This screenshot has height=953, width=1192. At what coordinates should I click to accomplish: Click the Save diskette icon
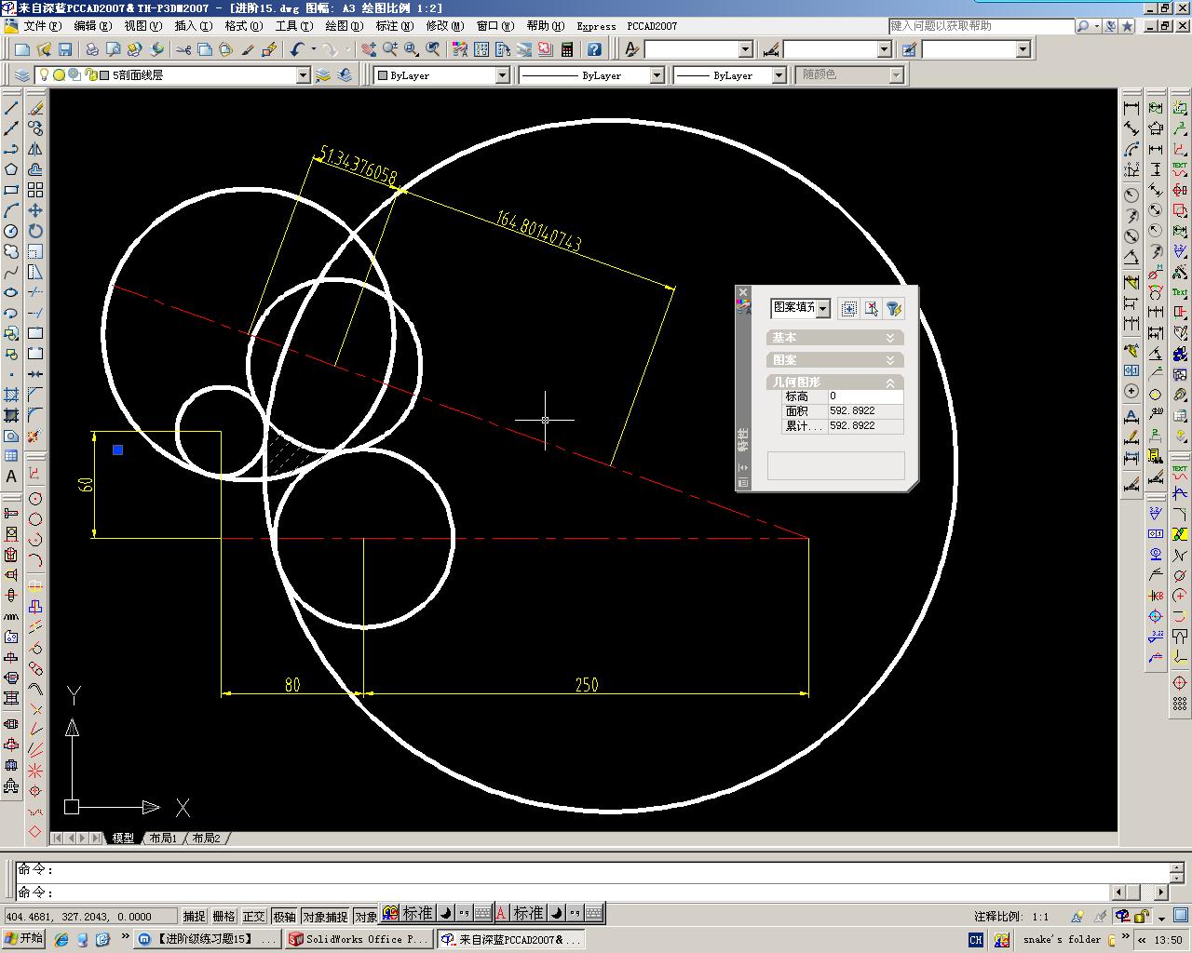65,49
